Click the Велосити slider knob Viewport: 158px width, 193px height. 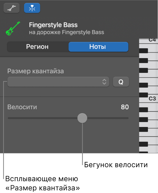coord(82,118)
